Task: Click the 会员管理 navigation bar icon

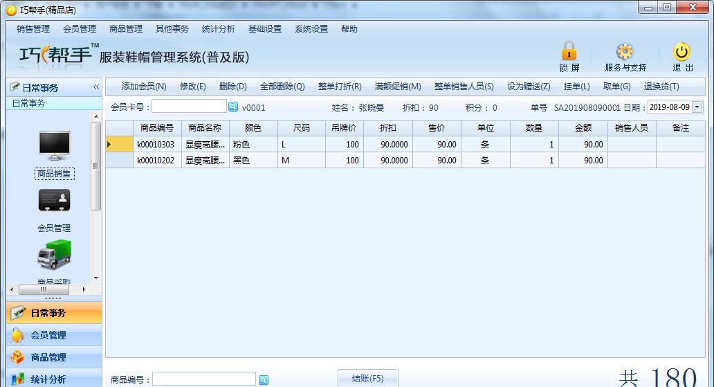Action: click(x=17, y=335)
